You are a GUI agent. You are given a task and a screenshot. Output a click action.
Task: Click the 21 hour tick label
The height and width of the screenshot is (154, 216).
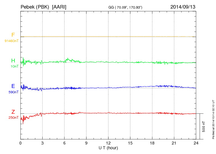click(174, 143)
